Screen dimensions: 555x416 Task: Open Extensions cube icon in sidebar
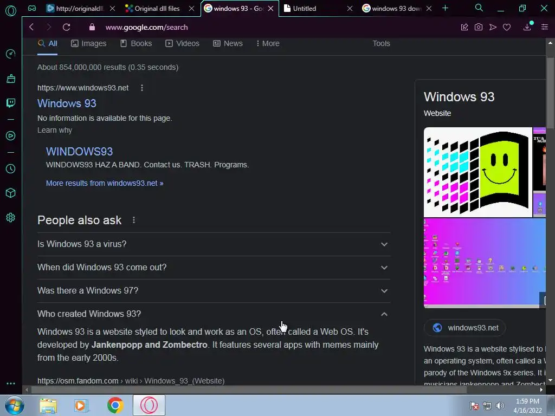coord(11,193)
